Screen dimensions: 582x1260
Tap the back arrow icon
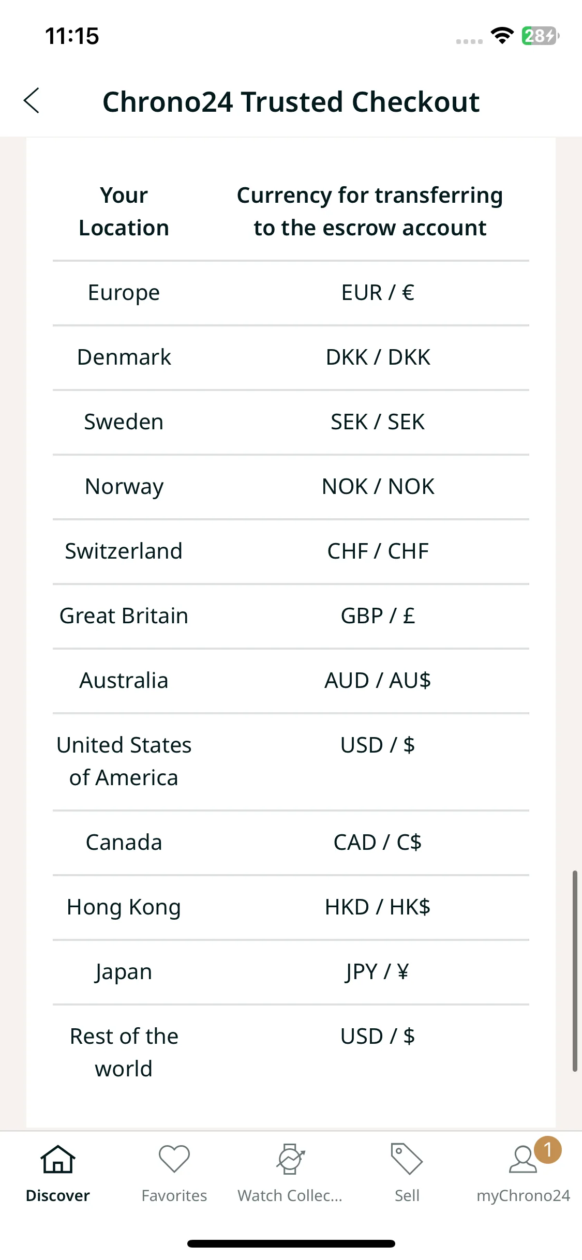[32, 101]
